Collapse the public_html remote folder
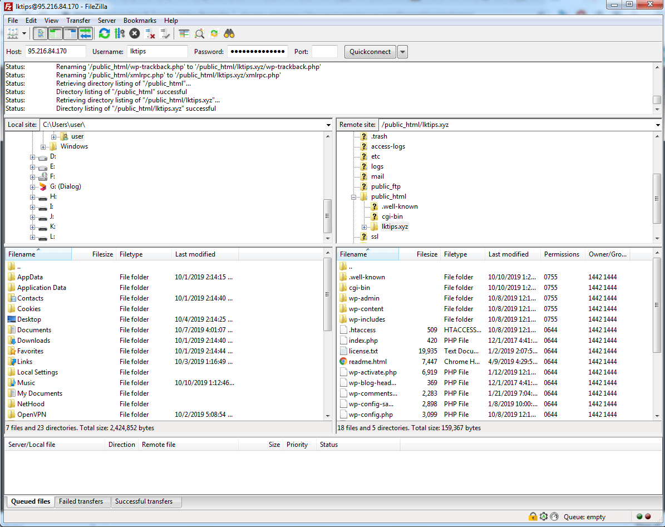The image size is (665, 527). coord(354,197)
